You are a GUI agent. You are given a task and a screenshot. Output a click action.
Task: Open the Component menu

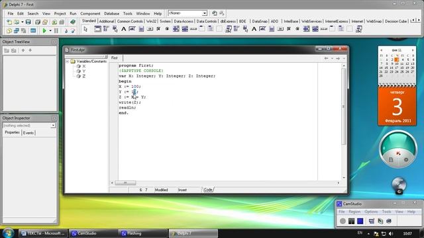tap(90, 13)
